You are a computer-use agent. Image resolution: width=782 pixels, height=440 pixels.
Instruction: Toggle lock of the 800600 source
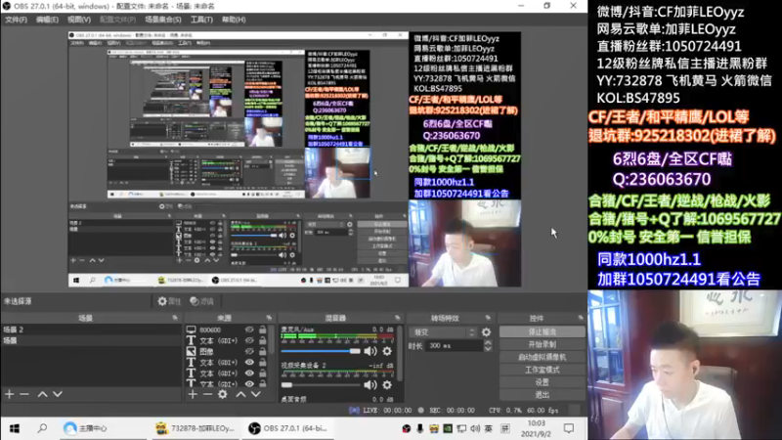pyautogui.click(x=263, y=330)
